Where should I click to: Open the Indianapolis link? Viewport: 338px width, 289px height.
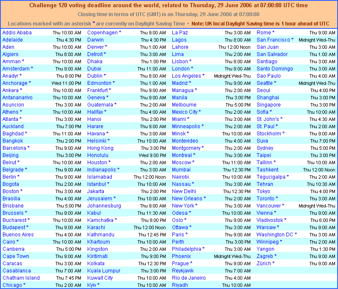102,170
